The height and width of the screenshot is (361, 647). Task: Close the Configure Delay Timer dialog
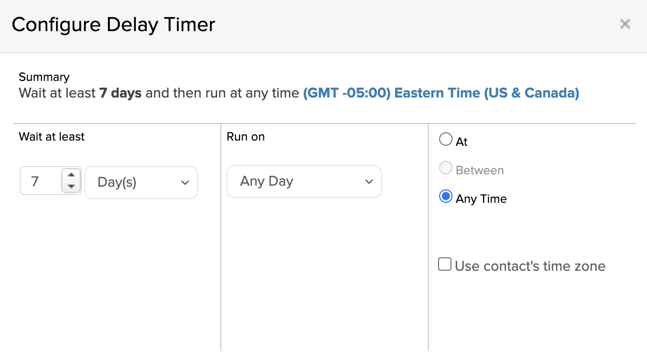625,24
